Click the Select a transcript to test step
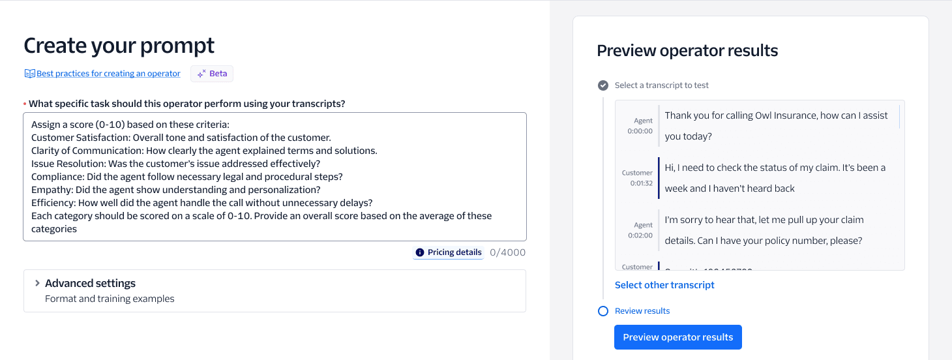 pos(661,85)
